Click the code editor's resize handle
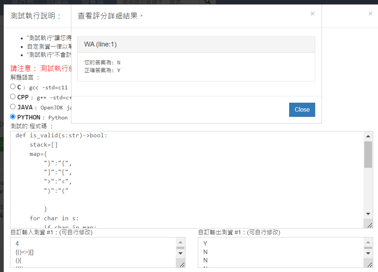The image size is (378, 272). coord(370,225)
